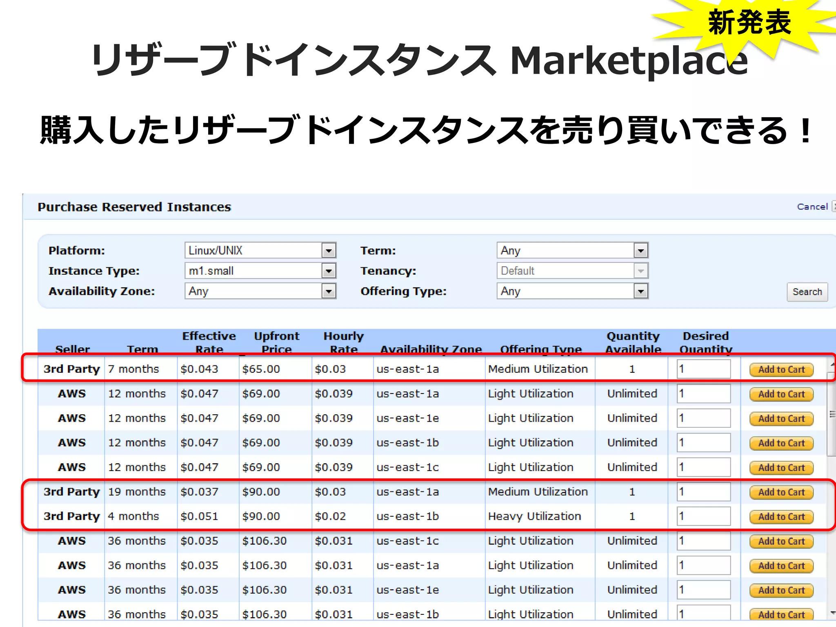
Task: Open the Term filter dropdown
Action: click(572, 250)
